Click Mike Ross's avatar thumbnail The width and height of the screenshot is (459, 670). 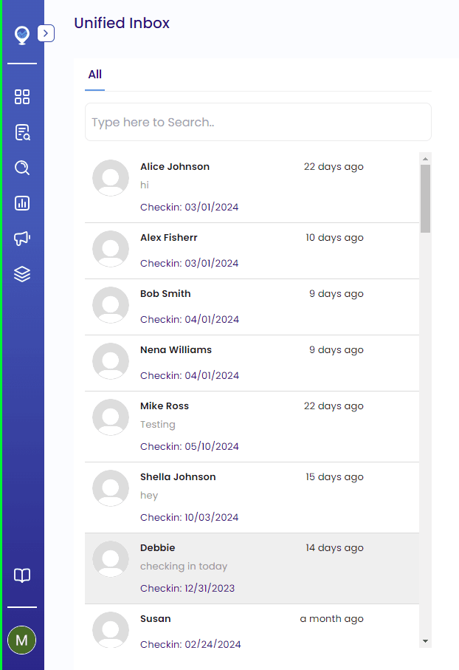[x=111, y=417]
